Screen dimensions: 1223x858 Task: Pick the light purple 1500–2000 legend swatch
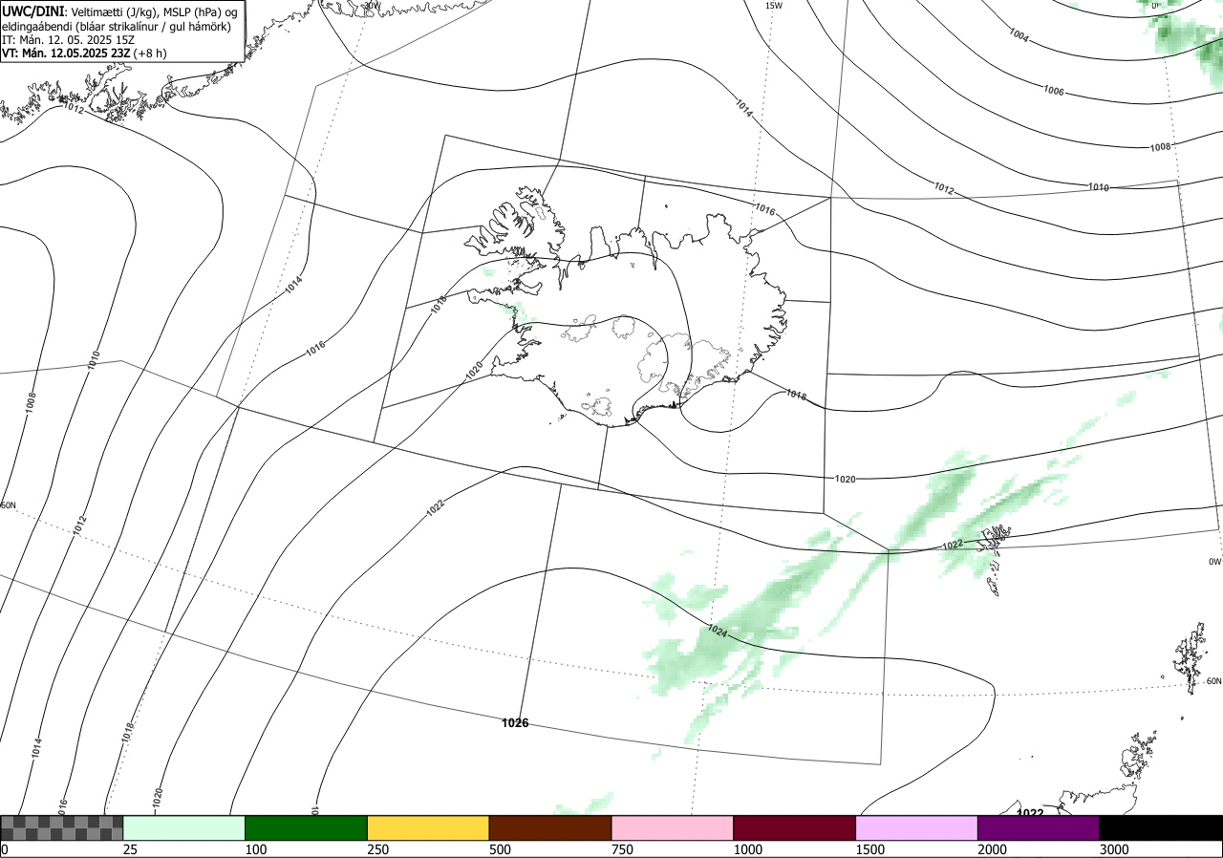917,827
